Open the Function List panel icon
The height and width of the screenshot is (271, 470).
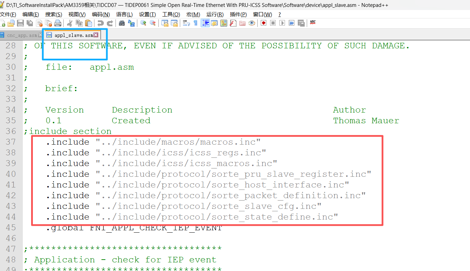(233, 23)
